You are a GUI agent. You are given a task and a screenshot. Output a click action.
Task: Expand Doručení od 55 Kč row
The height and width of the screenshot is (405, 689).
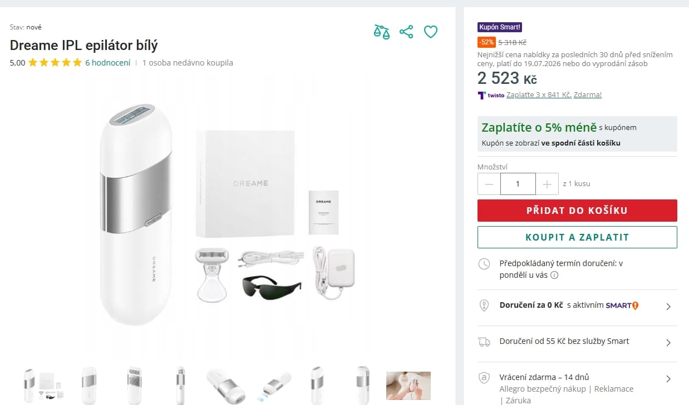[x=577, y=342]
